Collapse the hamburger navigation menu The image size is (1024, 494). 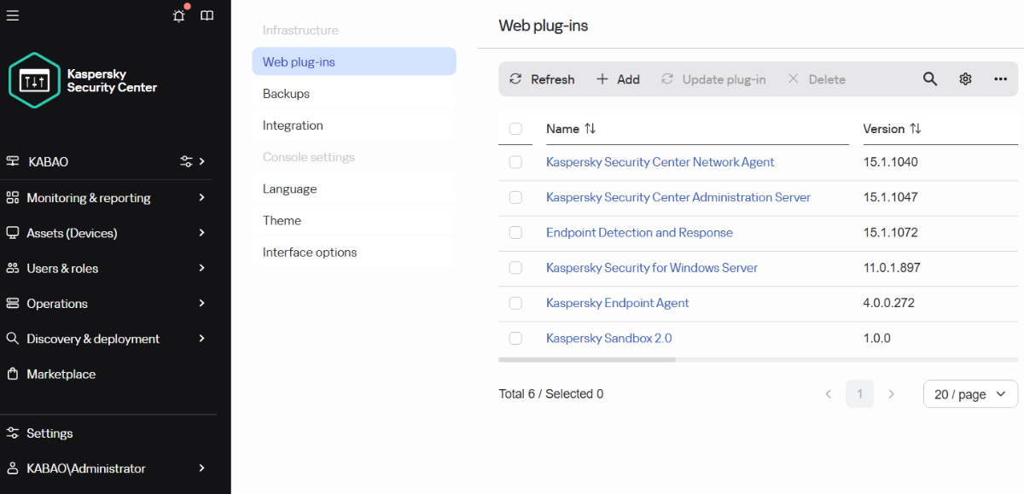(x=13, y=15)
